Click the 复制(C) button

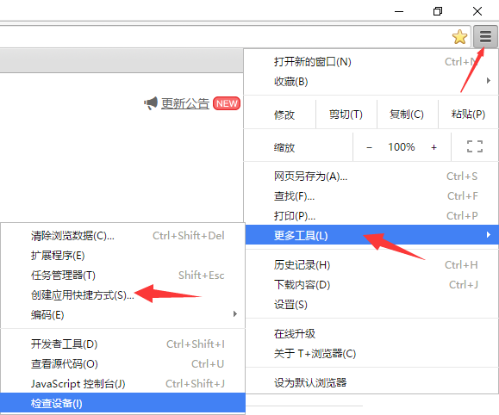tap(408, 115)
